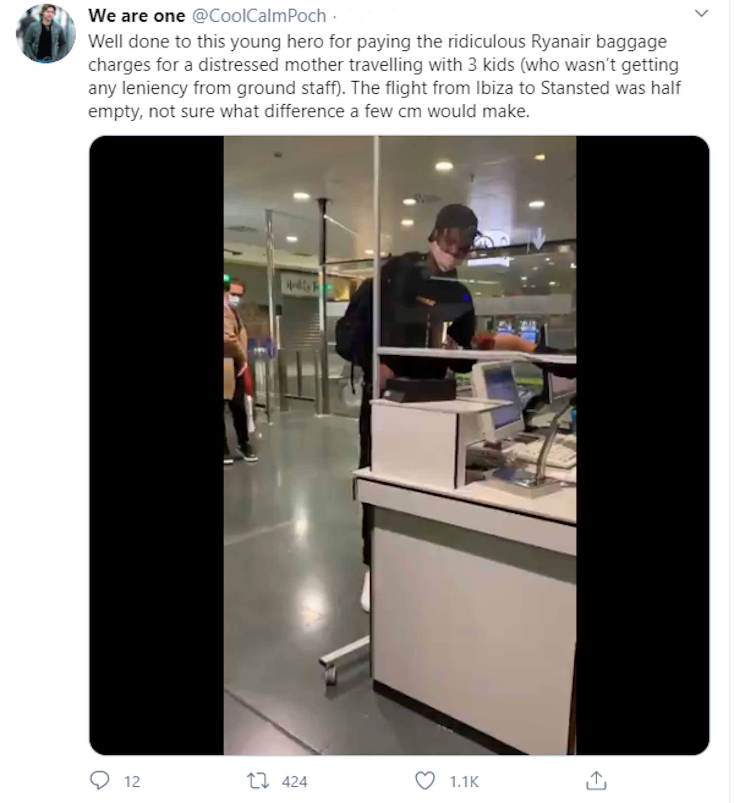Play the embedded airport video
Image resolution: width=734 pixels, height=803 pixels.
tap(399, 445)
